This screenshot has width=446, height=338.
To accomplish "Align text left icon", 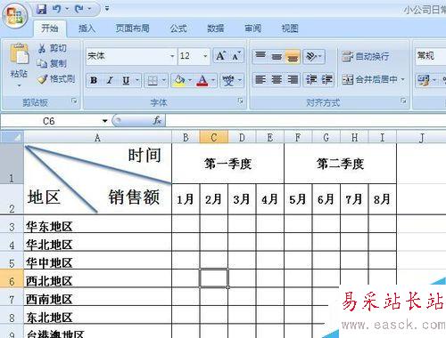I will (260, 79).
